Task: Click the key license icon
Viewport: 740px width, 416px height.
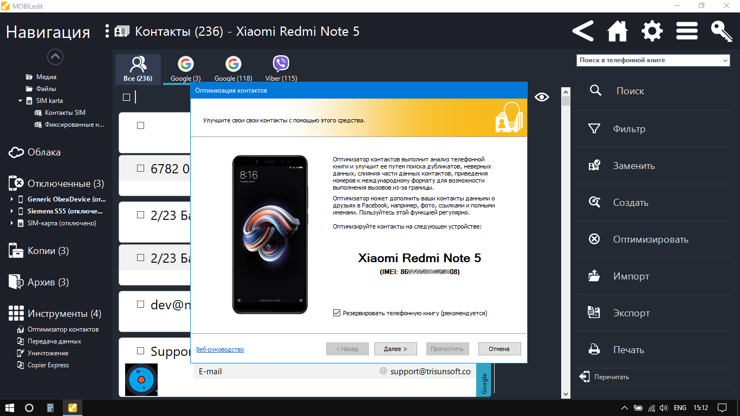Action: coord(722,31)
